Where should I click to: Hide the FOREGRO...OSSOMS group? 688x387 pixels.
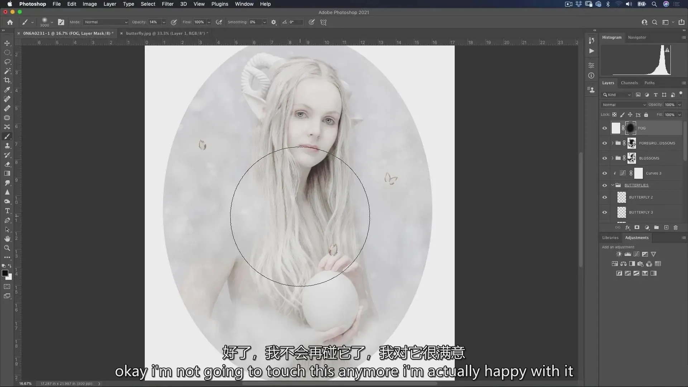(605, 143)
